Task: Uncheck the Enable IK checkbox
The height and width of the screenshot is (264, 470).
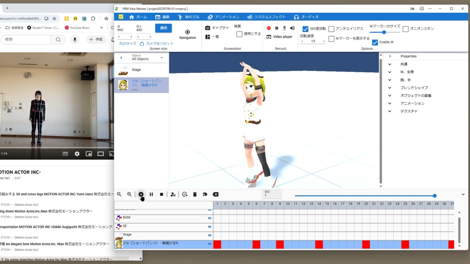Action: click(x=375, y=42)
